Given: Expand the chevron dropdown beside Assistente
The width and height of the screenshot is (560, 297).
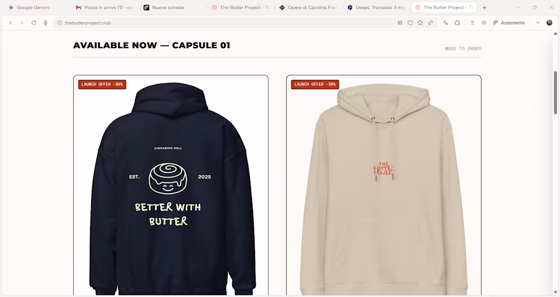Looking at the screenshot, I should tap(538, 22).
